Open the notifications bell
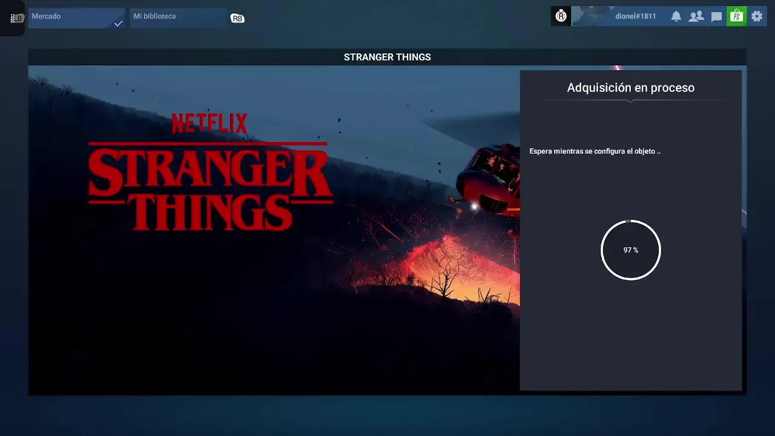 tap(676, 16)
